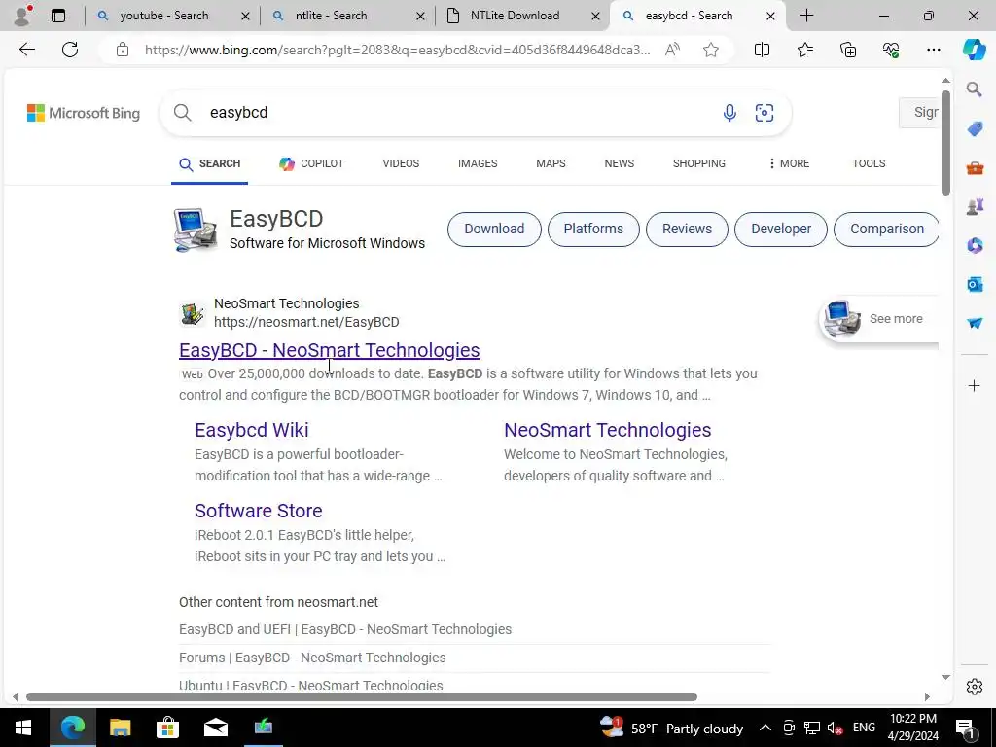Open the sidebar Microsoft 365 icon
This screenshot has width=996, height=747.
[x=975, y=245]
